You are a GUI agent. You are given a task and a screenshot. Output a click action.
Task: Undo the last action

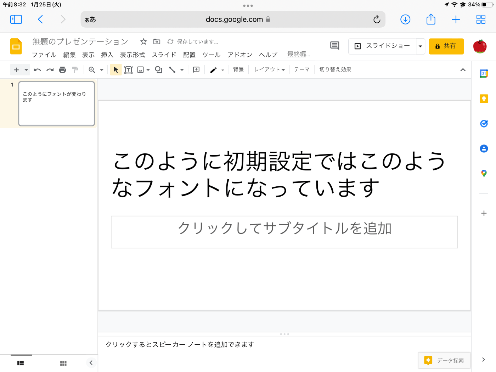click(37, 70)
